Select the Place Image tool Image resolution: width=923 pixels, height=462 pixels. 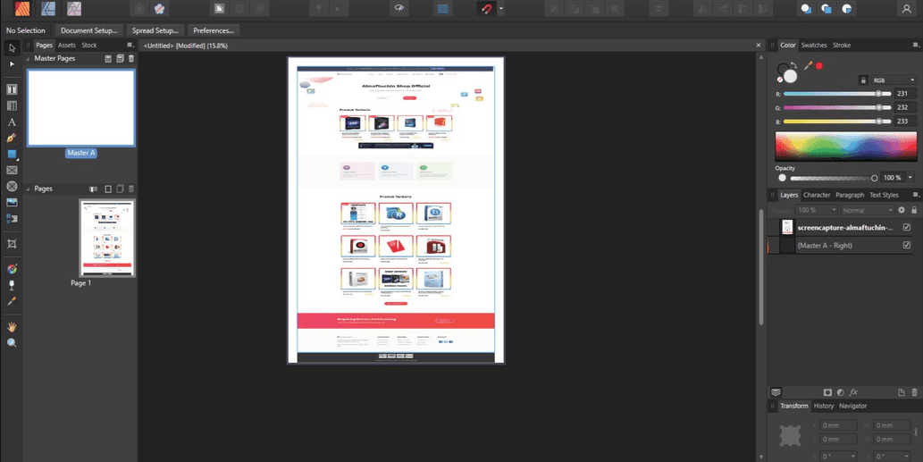click(x=12, y=203)
